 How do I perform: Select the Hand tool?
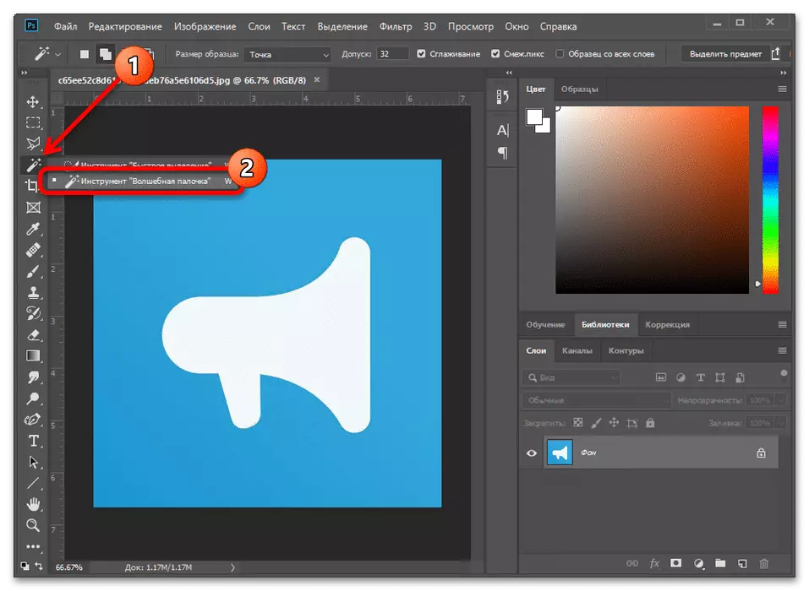pyautogui.click(x=33, y=504)
